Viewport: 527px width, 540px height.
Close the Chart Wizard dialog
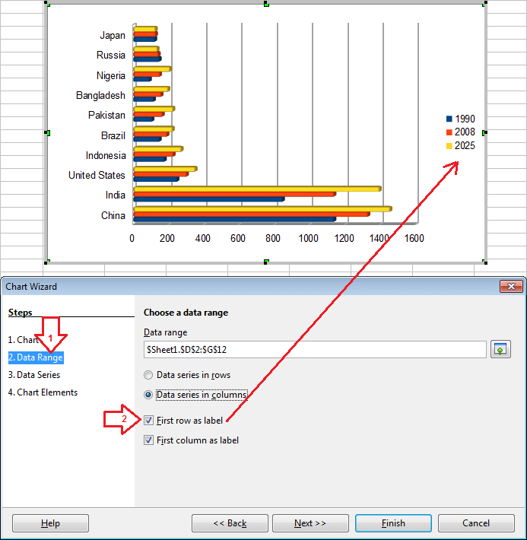coord(509,287)
